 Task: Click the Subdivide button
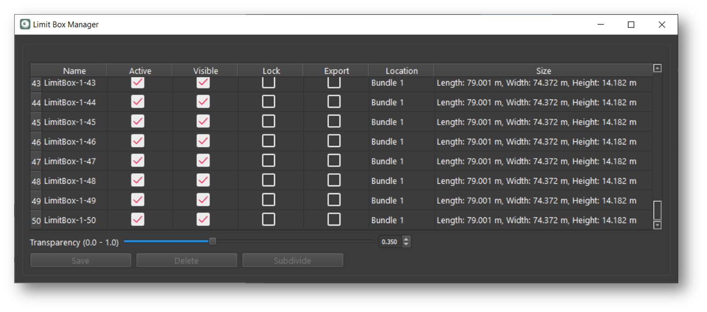pos(292,261)
